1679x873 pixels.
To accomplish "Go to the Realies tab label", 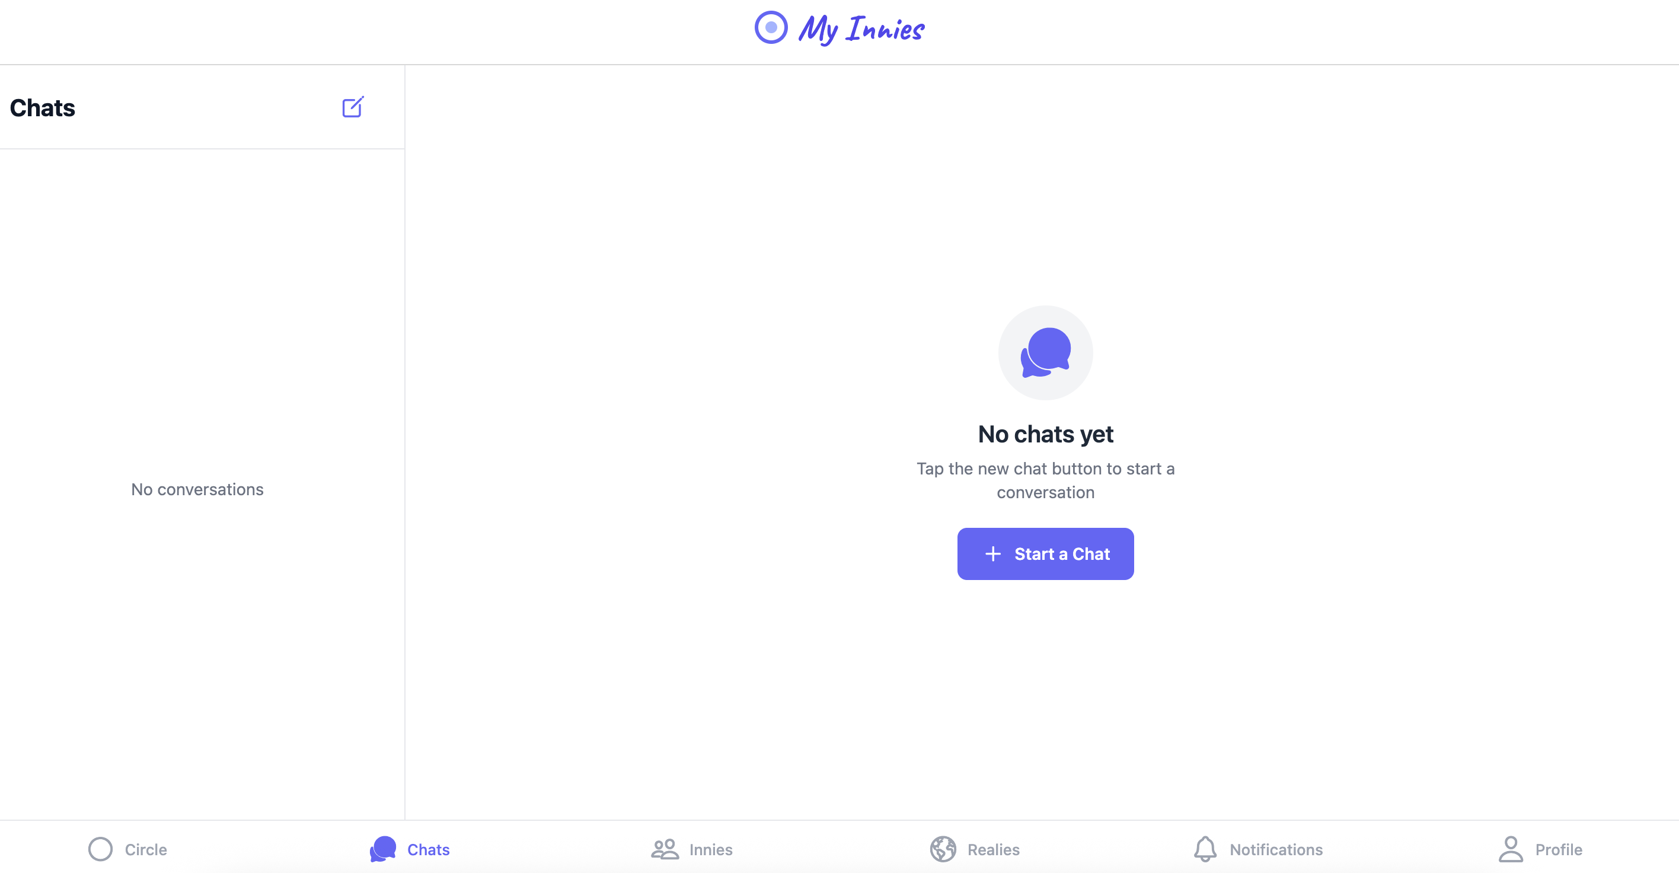I will pos(993,849).
